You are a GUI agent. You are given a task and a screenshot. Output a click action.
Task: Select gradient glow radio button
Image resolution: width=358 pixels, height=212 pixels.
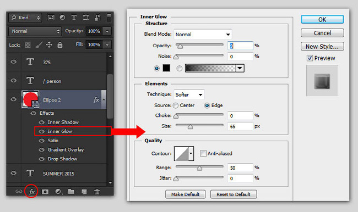pyautogui.click(x=180, y=68)
